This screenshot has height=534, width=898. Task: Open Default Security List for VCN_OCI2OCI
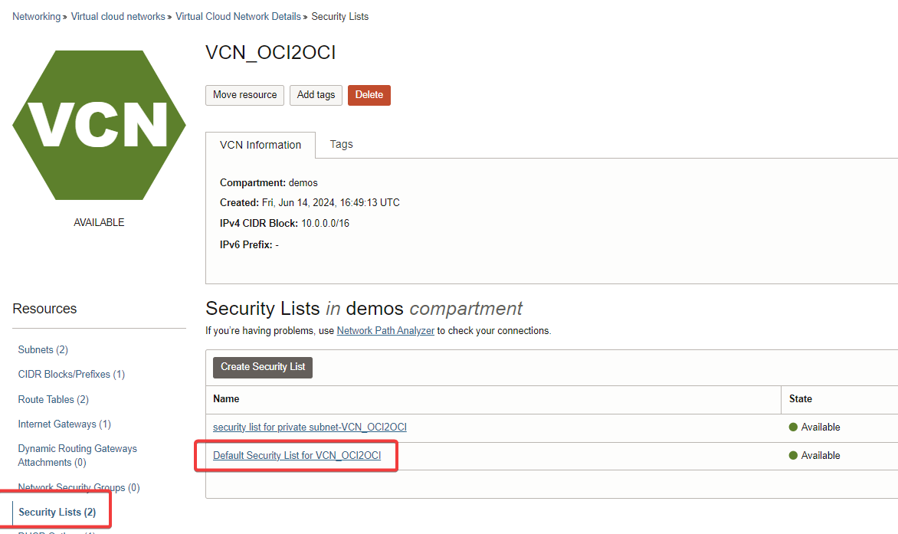[297, 456]
